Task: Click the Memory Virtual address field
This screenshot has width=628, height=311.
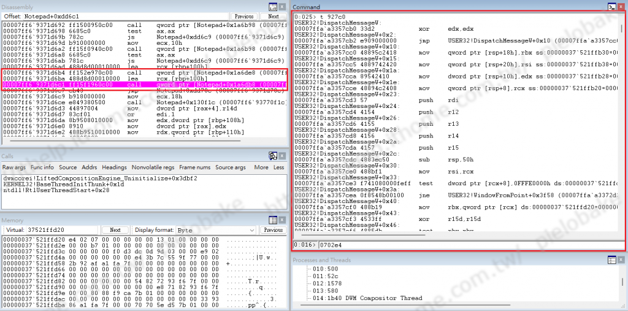Action: [62, 230]
